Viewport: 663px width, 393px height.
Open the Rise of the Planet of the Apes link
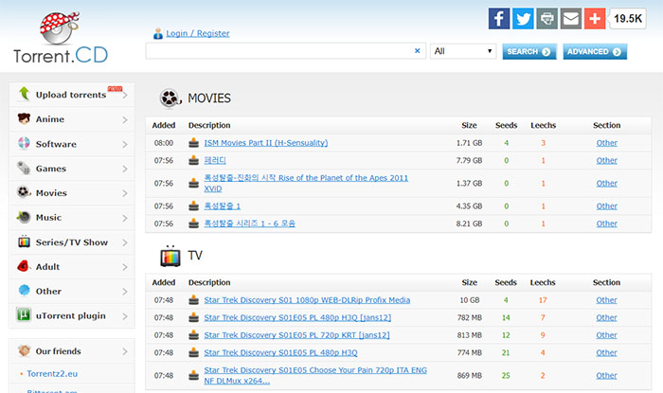pos(306,183)
